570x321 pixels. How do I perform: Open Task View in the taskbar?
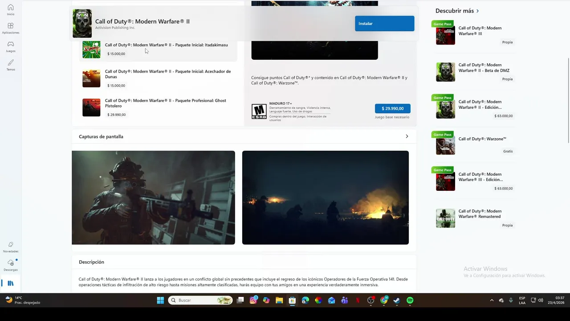(240, 300)
